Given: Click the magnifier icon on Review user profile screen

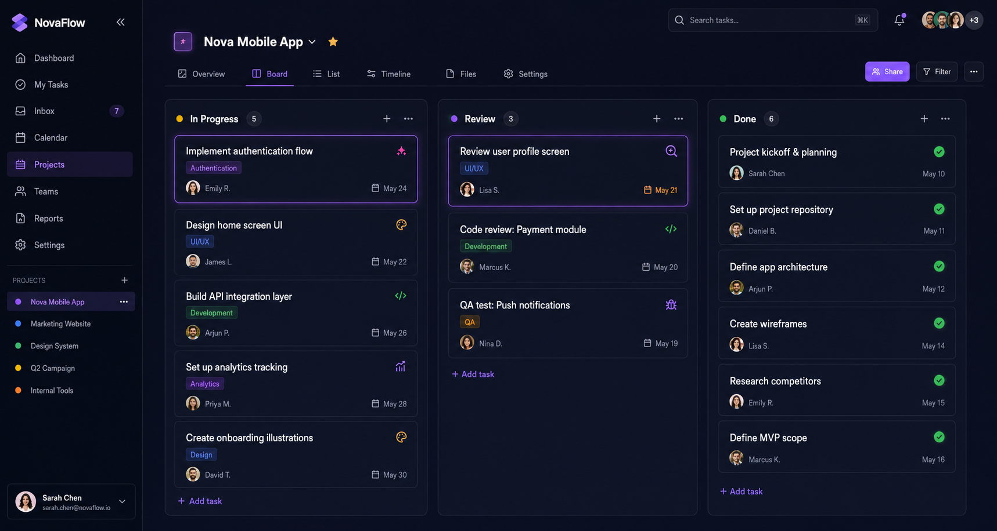Looking at the screenshot, I should (671, 151).
